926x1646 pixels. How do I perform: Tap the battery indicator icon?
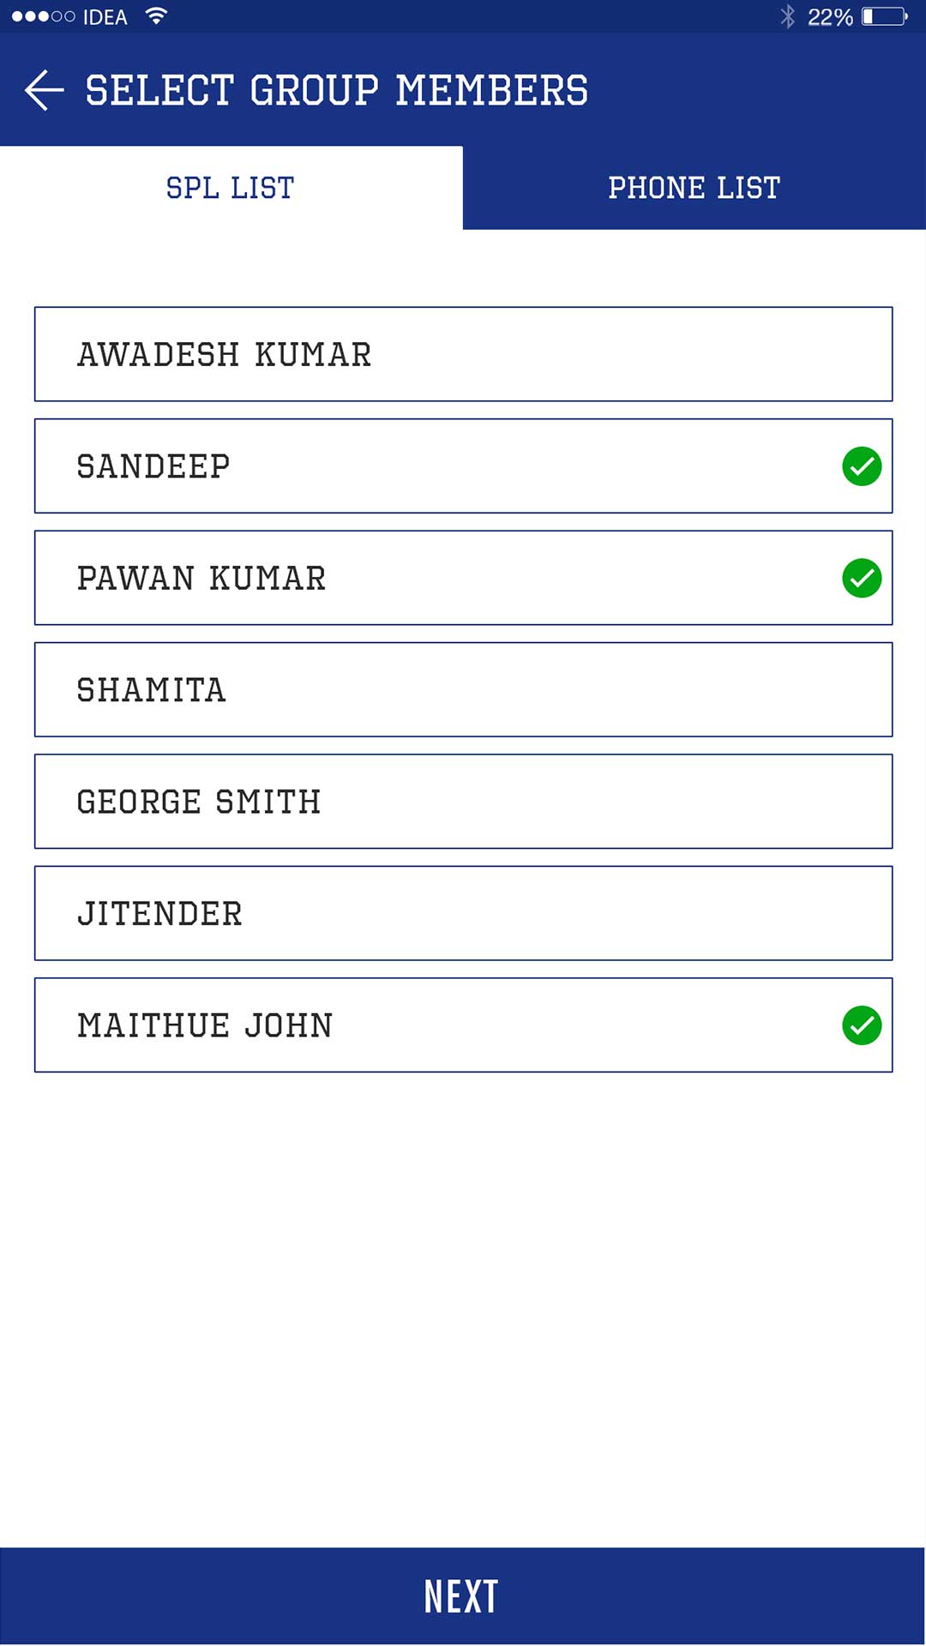[884, 16]
